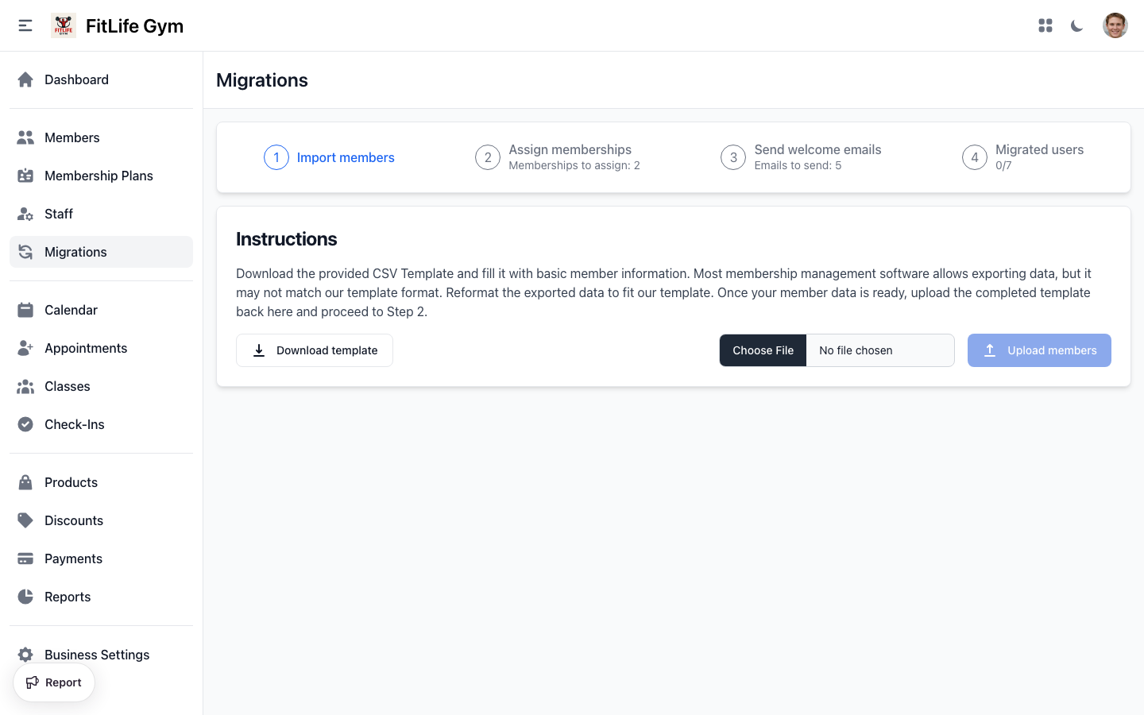Open the Members section icon in sidebar
The width and height of the screenshot is (1144, 715).
pos(25,137)
